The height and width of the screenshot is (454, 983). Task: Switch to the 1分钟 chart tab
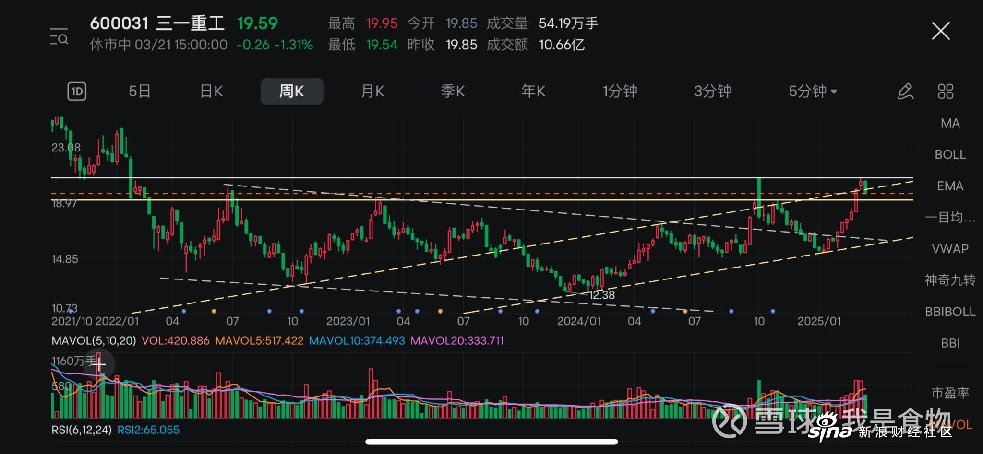pos(620,91)
